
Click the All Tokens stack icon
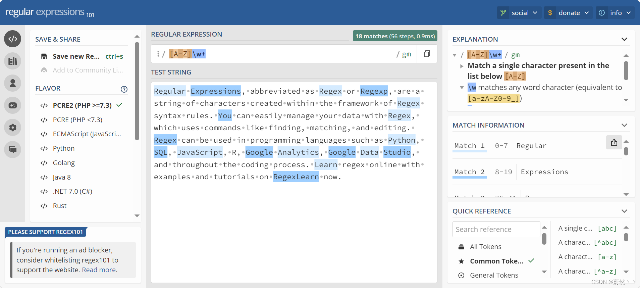coord(462,247)
